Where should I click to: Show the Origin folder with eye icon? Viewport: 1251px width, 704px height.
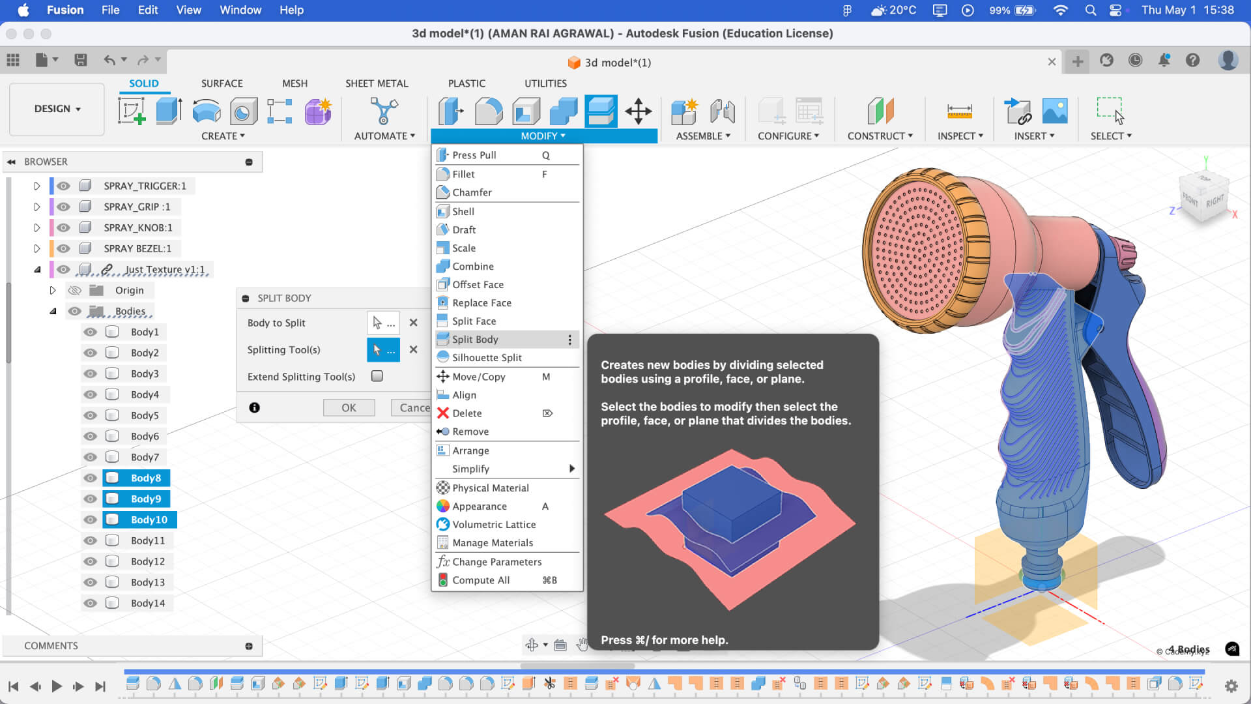[x=75, y=290]
